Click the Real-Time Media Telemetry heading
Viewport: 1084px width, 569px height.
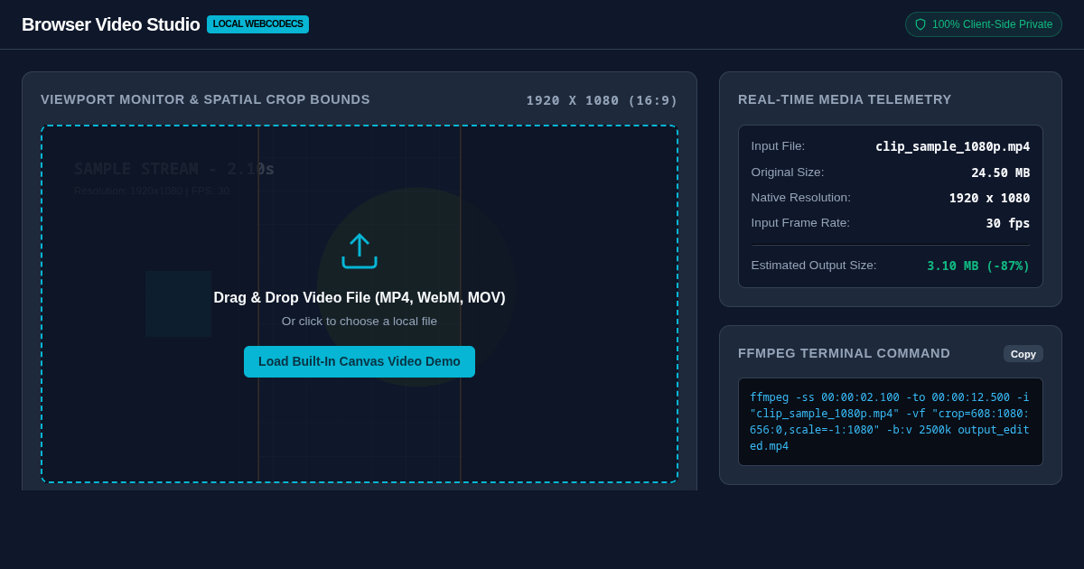click(845, 99)
